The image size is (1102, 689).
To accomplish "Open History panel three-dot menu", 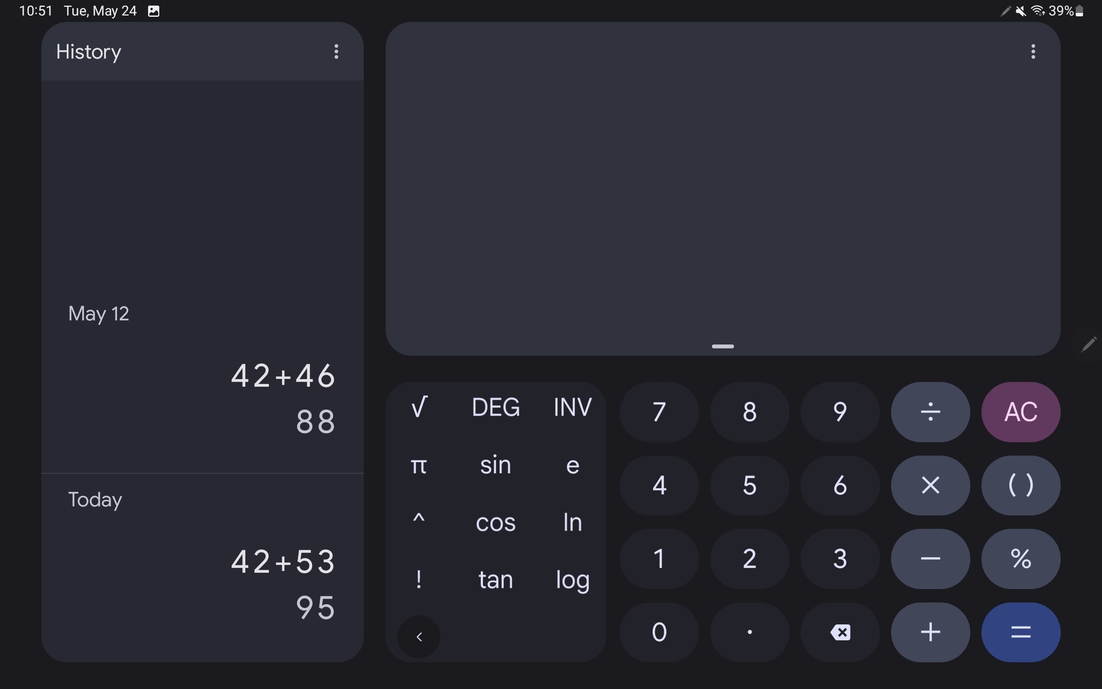I will (336, 52).
